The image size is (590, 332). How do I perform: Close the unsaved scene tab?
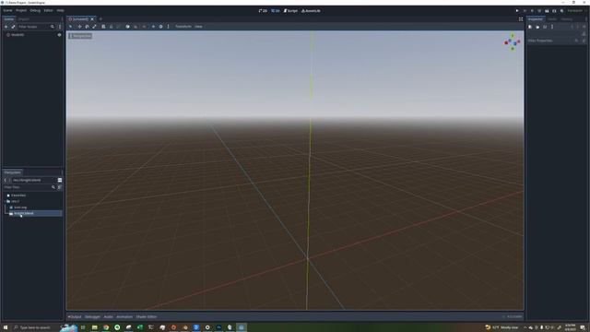tap(92, 18)
